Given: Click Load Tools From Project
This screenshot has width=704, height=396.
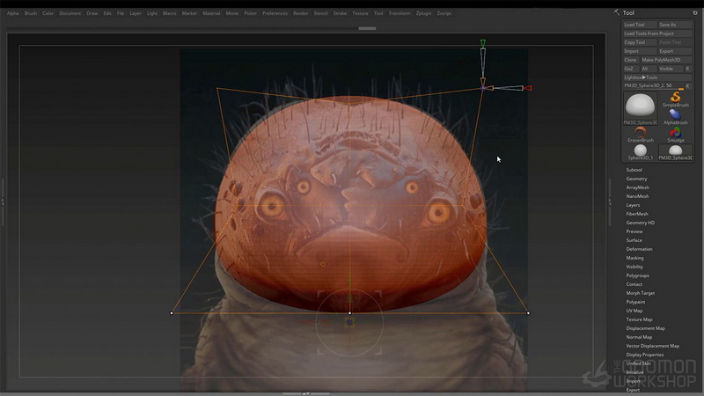Looking at the screenshot, I should (657, 33).
